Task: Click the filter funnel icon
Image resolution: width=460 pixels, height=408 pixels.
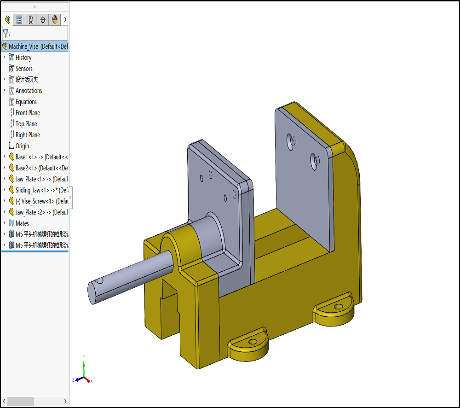Action: (6, 33)
